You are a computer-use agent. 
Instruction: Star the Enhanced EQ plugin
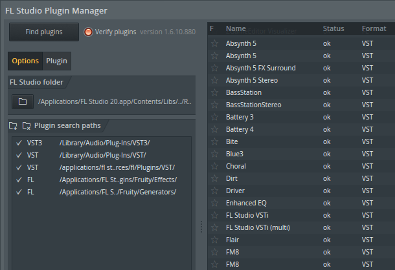[214, 203]
